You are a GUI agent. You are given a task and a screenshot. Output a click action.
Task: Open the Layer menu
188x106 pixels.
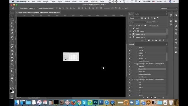pos(53,1)
